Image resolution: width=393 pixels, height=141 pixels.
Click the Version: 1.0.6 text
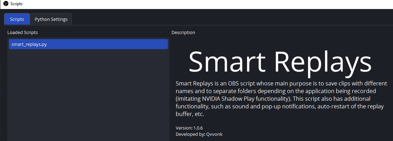click(189, 128)
